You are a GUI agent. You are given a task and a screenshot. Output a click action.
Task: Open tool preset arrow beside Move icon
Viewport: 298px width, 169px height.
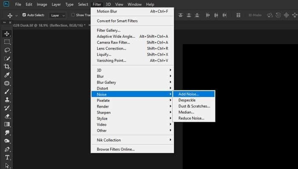(x=16, y=16)
